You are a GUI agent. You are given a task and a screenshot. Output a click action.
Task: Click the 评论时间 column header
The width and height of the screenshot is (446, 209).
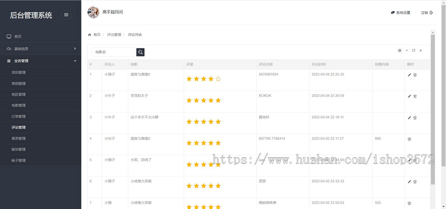click(x=319, y=64)
